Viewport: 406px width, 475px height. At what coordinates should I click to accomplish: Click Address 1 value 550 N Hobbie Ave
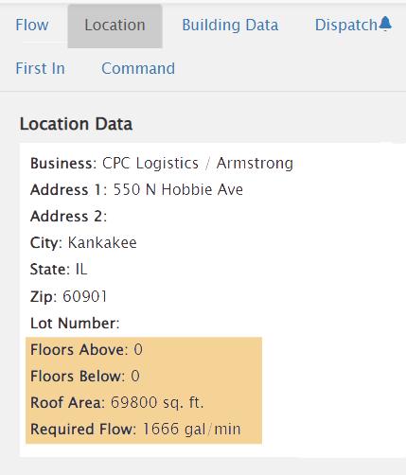[178, 190]
